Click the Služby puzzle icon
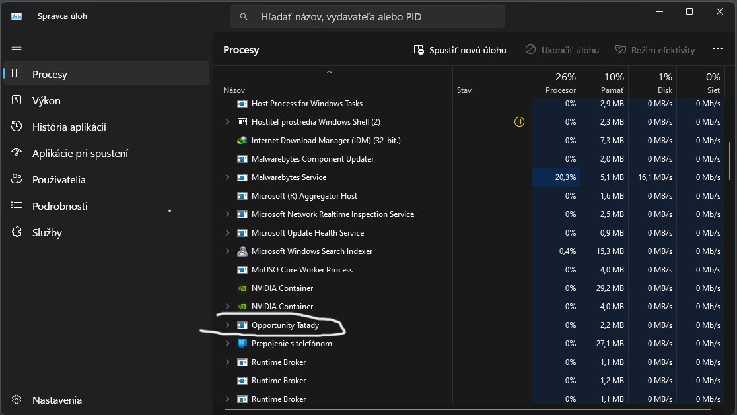Image resolution: width=737 pixels, height=415 pixels. coord(17,232)
